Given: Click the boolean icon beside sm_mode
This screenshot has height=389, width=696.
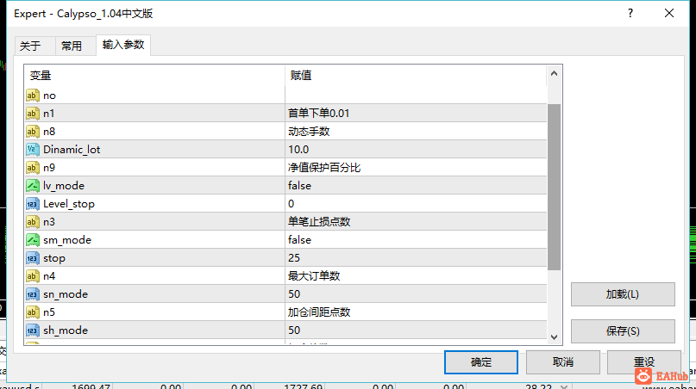Looking at the screenshot, I should (x=33, y=240).
